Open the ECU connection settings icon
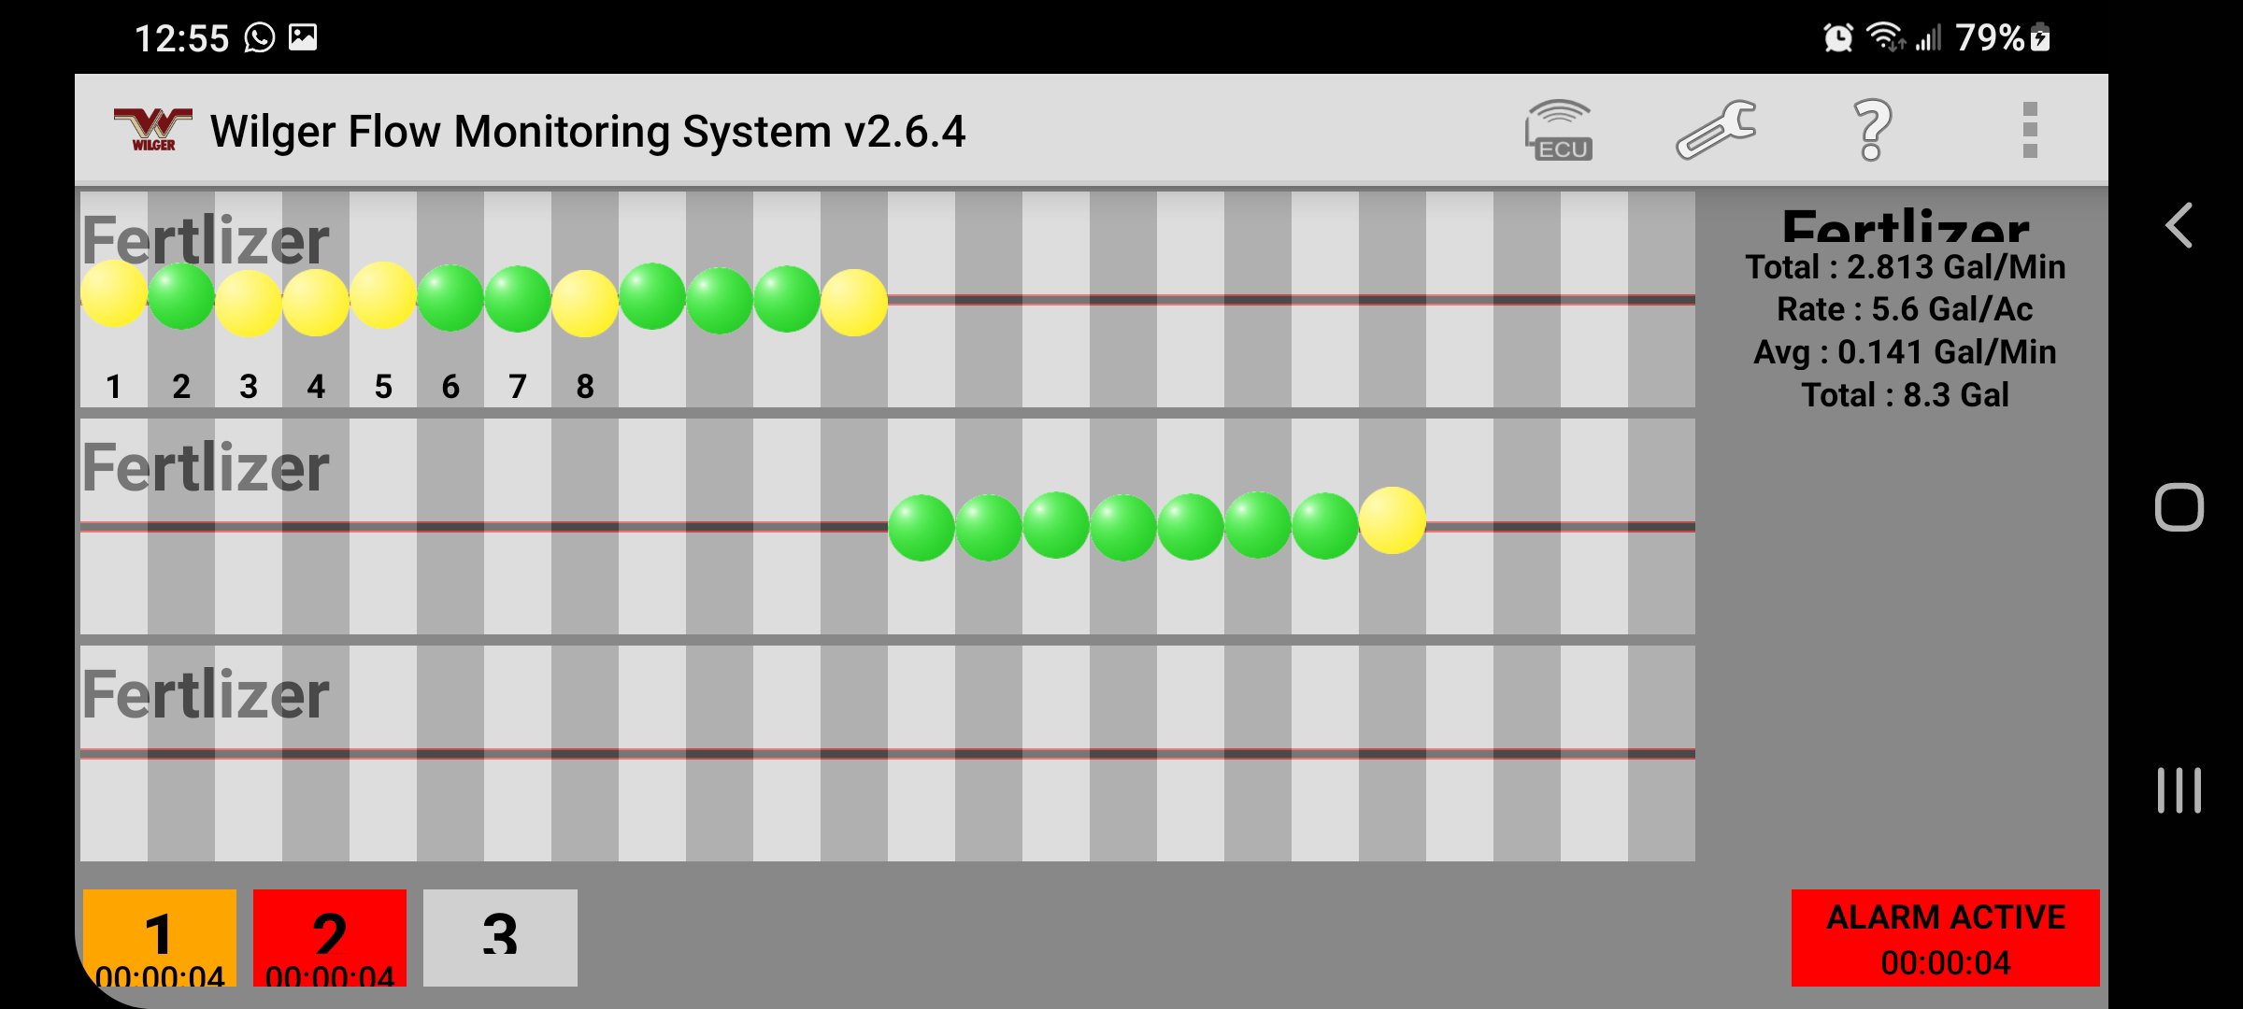 pos(1559,131)
